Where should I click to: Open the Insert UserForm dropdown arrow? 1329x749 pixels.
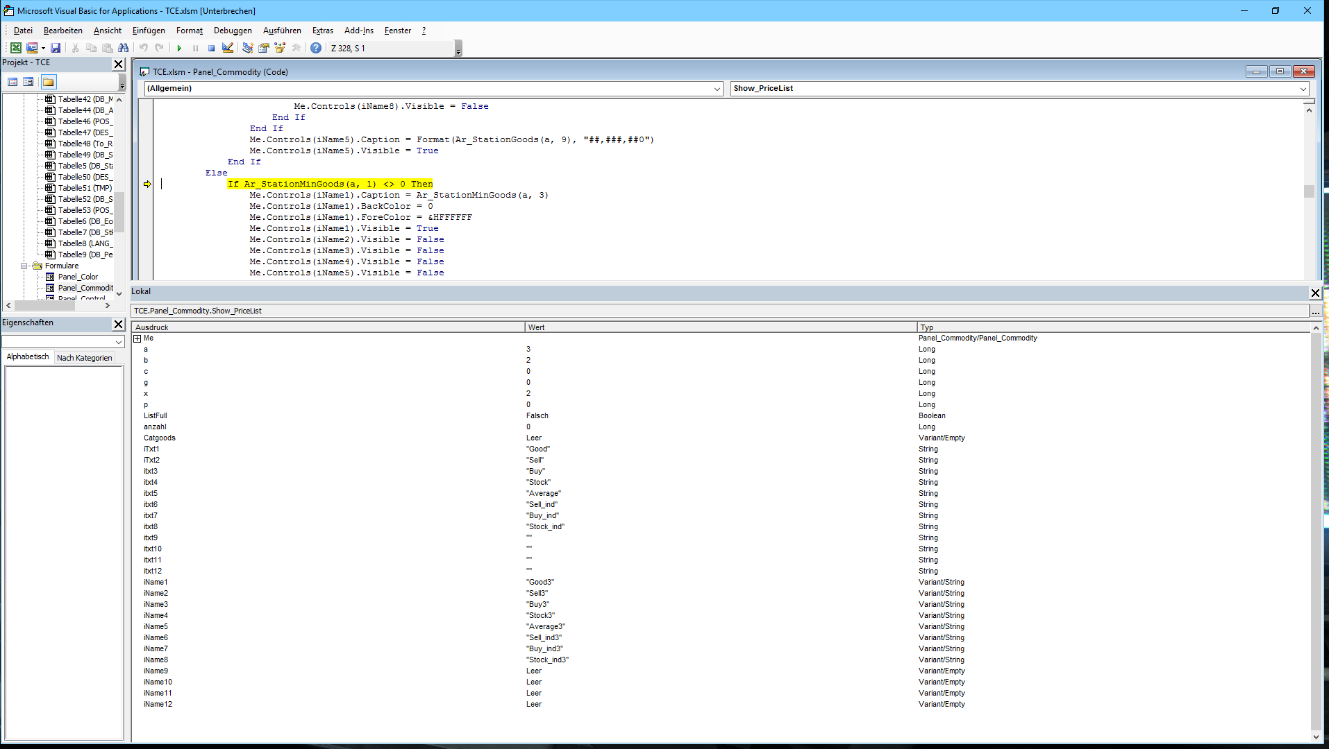pyautogui.click(x=43, y=48)
